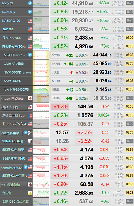Click the Twitter icon beside NYダウ
The height and width of the screenshot is (206, 134).
pos(30,3)
